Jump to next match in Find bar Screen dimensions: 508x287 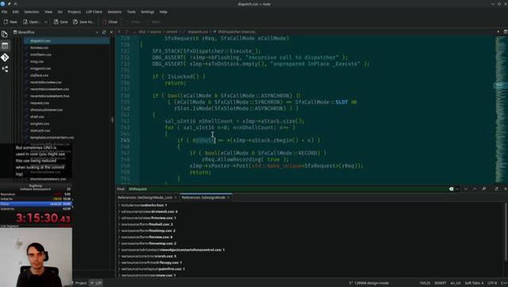coord(466,189)
